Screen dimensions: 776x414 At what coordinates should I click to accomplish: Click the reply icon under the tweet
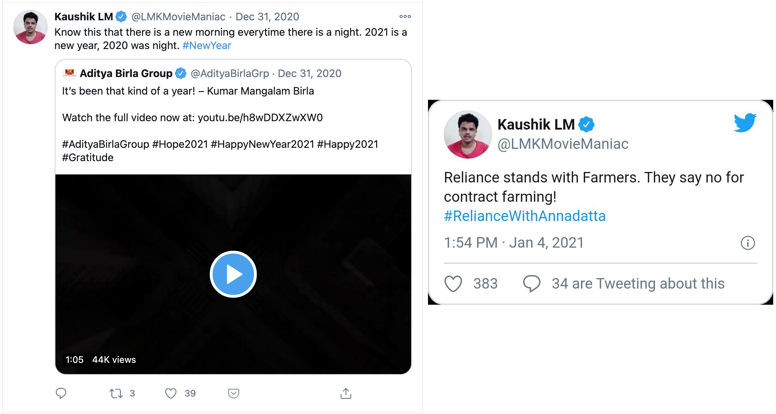pos(61,393)
